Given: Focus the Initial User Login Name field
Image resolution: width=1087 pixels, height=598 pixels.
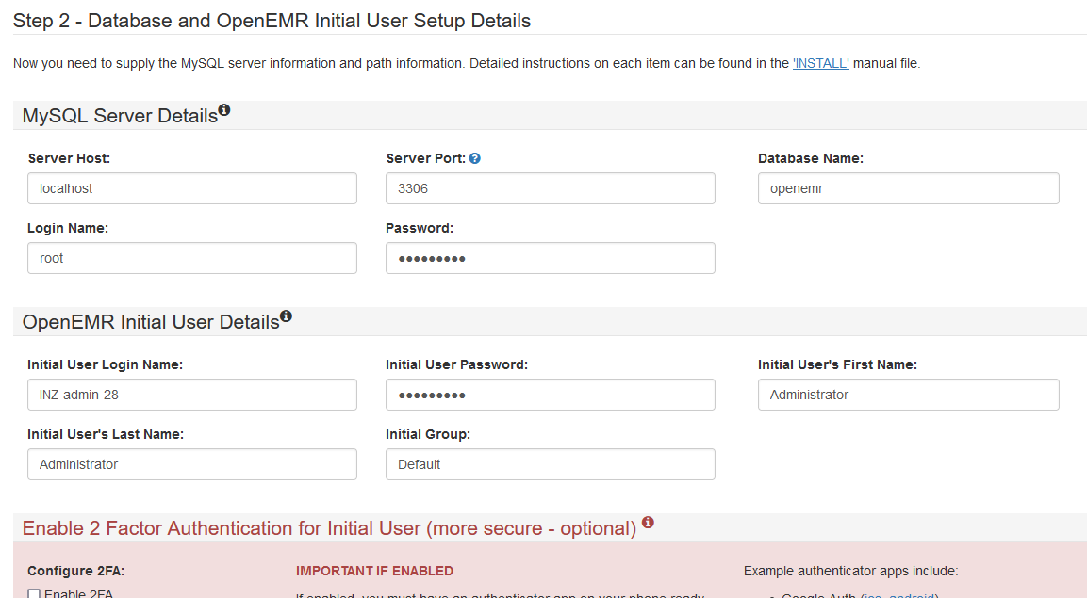Looking at the screenshot, I should (192, 395).
